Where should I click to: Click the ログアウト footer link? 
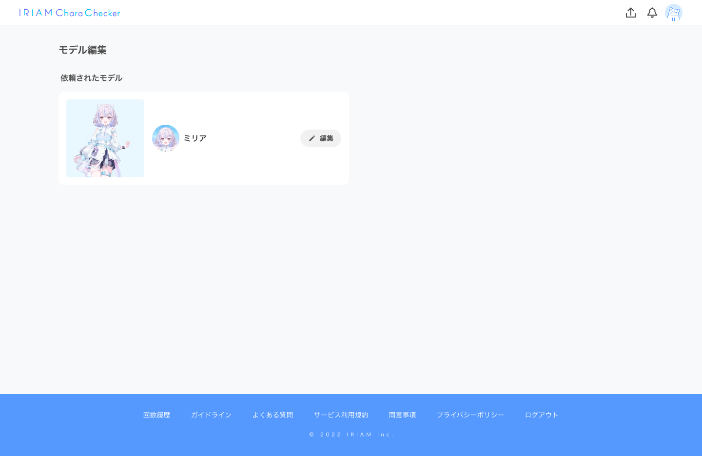(542, 415)
